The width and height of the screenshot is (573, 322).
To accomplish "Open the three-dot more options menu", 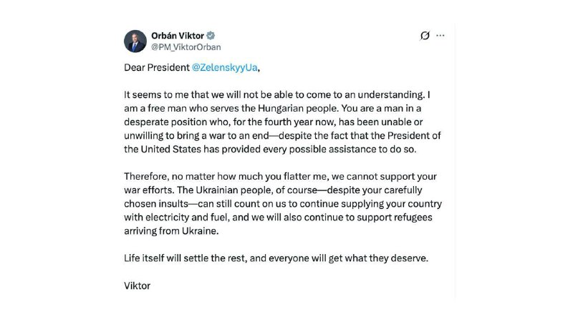I will (441, 36).
